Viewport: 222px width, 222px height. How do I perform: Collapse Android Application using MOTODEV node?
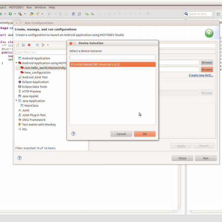coord(16,63)
